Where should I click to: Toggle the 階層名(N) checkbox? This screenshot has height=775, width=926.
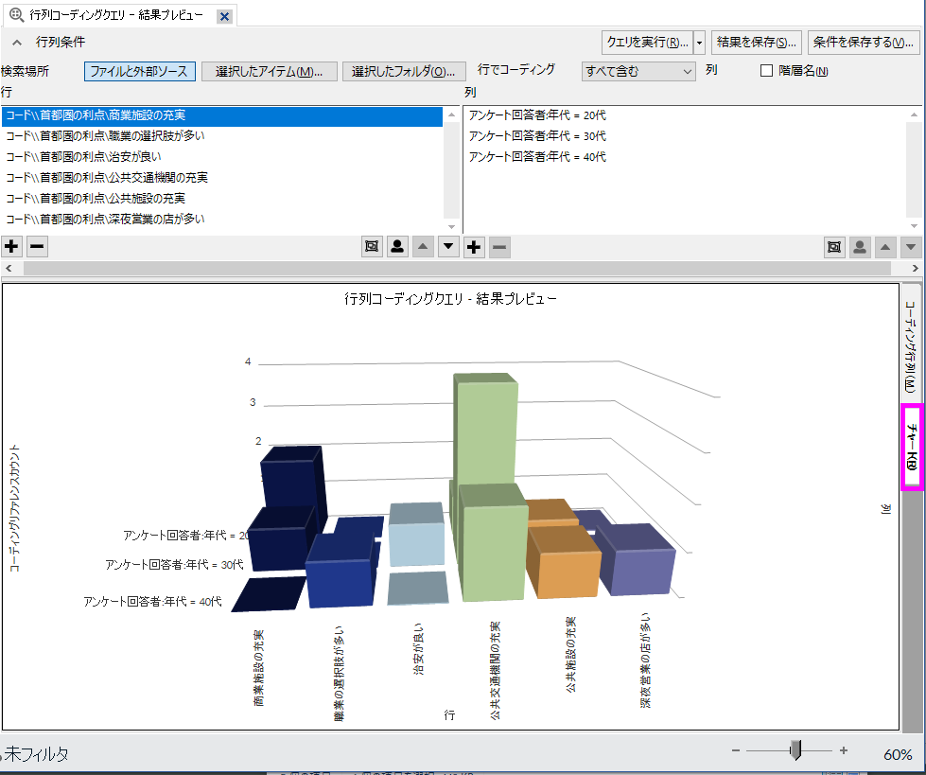tap(767, 71)
